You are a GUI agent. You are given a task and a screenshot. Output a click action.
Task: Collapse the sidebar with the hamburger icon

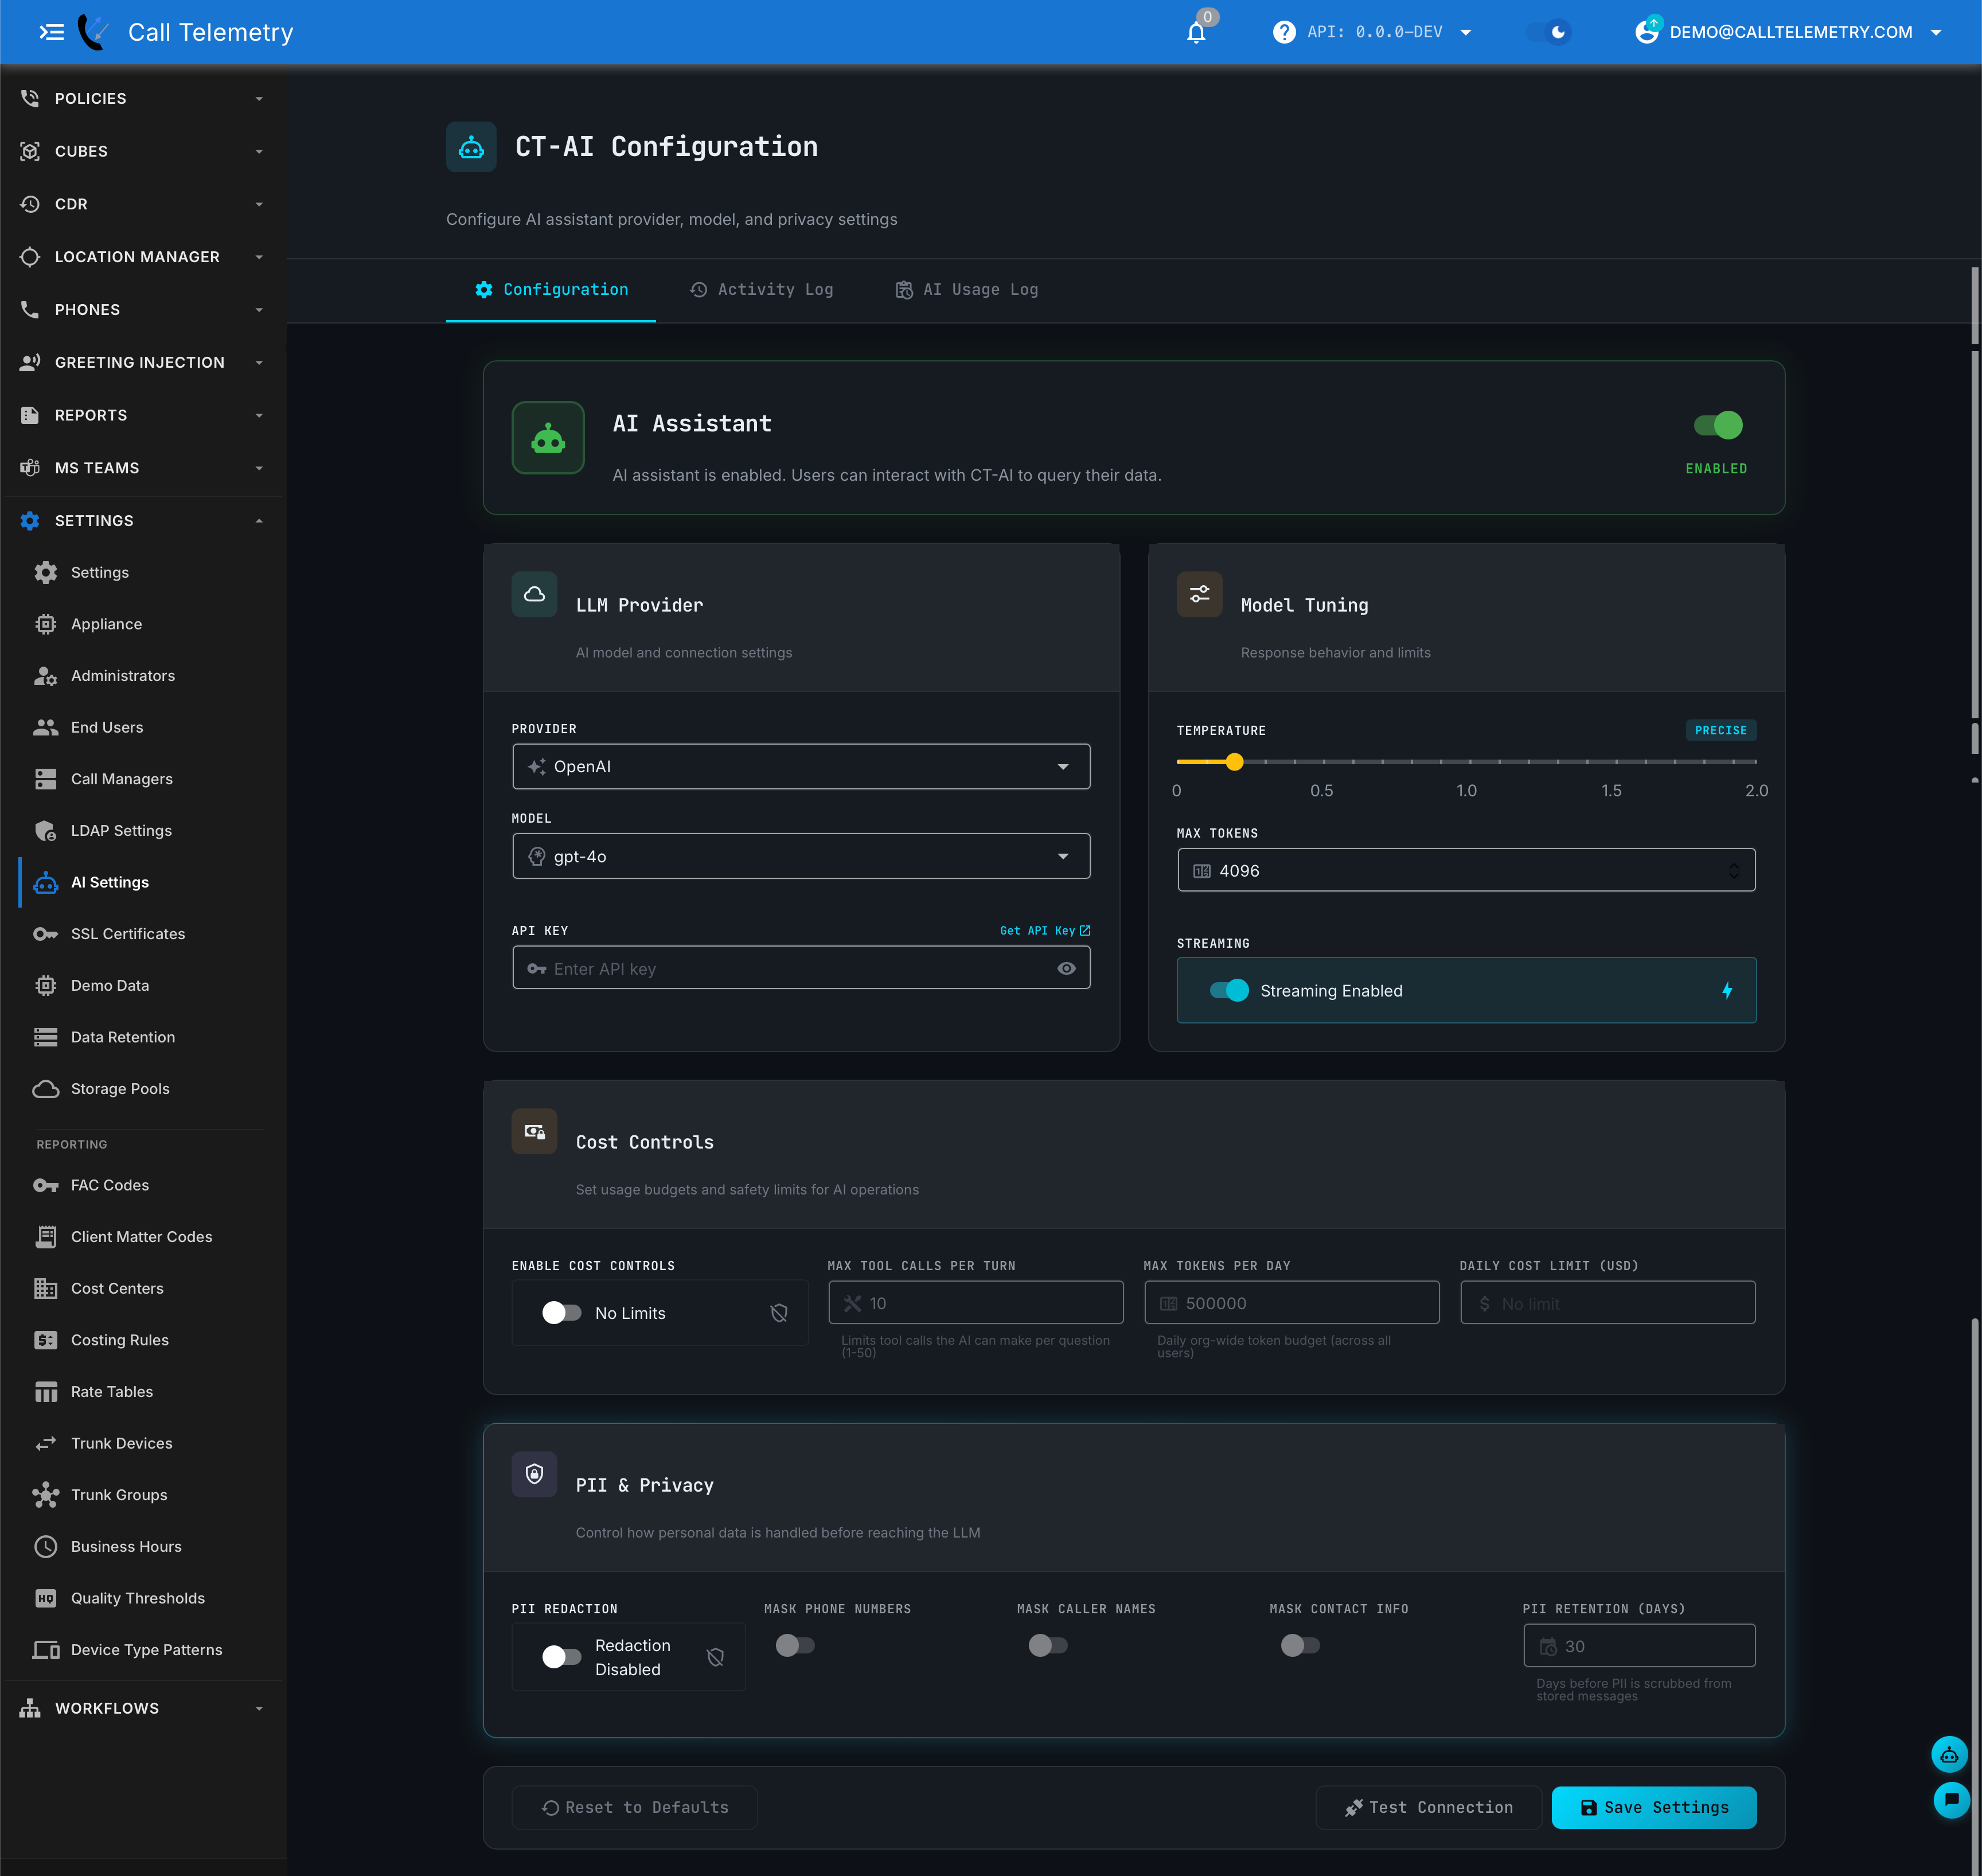51,32
